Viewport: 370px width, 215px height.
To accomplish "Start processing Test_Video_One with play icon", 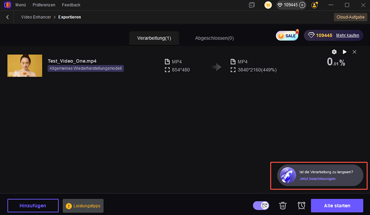I will tap(345, 52).
